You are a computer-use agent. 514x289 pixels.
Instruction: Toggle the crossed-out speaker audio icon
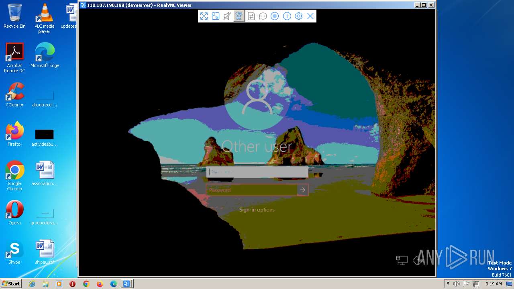click(x=227, y=16)
